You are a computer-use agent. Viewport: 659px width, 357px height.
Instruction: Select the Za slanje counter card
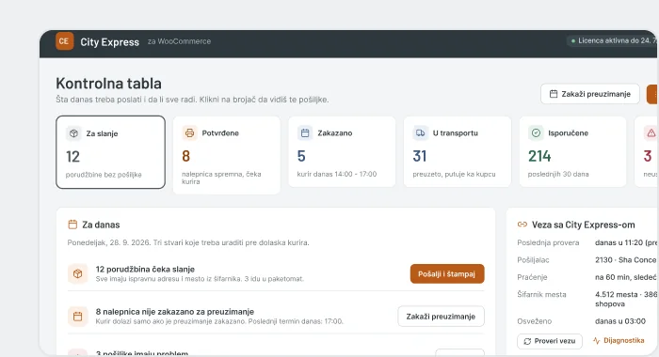[x=110, y=152]
